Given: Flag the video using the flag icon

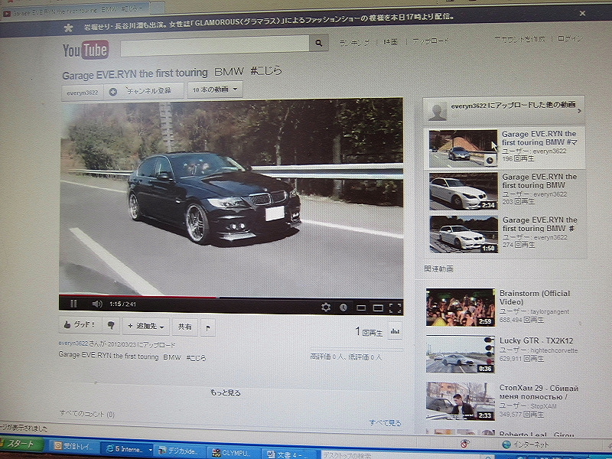Looking at the screenshot, I should [x=208, y=327].
